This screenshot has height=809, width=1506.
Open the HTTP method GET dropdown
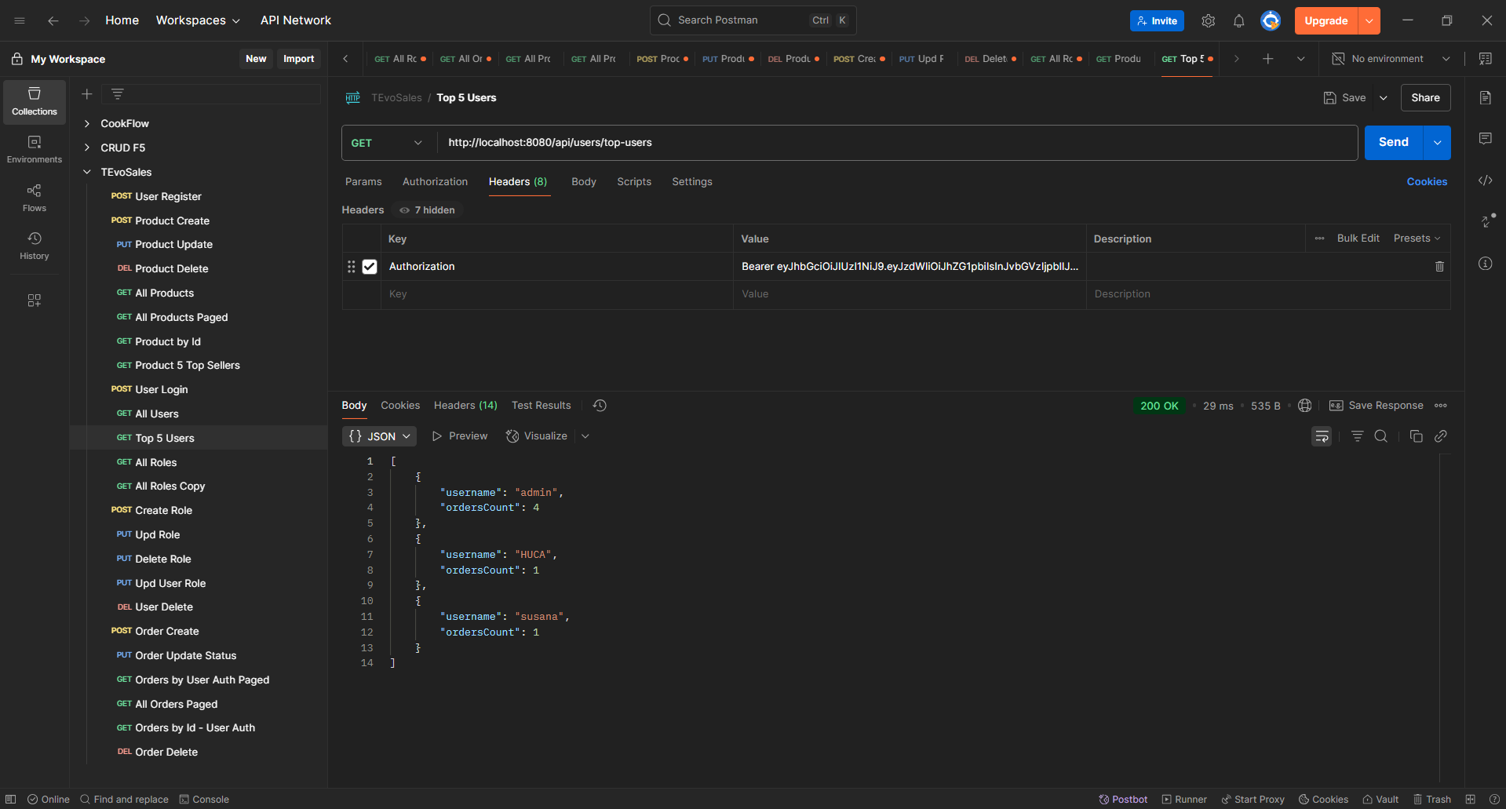[x=386, y=143]
